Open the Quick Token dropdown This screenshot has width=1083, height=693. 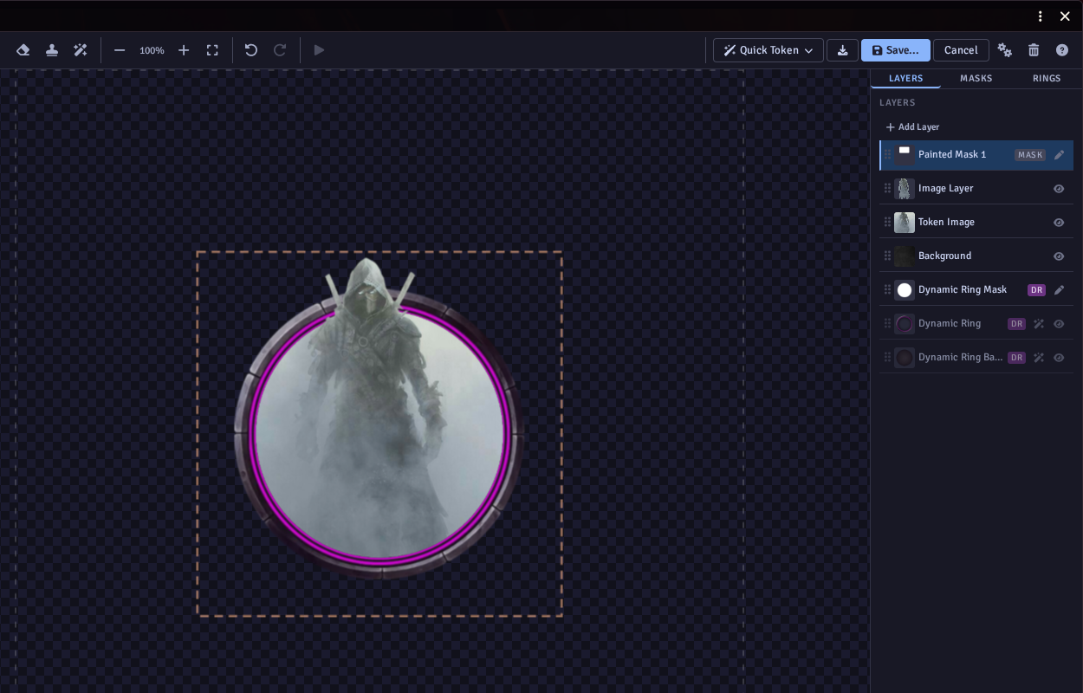(x=768, y=50)
